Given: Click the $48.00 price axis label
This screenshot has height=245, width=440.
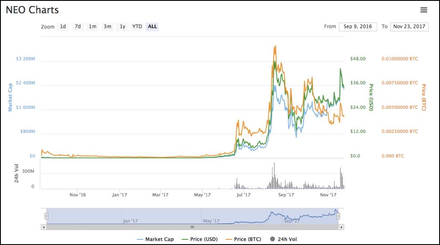Looking at the screenshot, I should [358, 59].
